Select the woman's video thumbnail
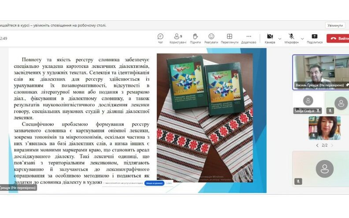 324,128
